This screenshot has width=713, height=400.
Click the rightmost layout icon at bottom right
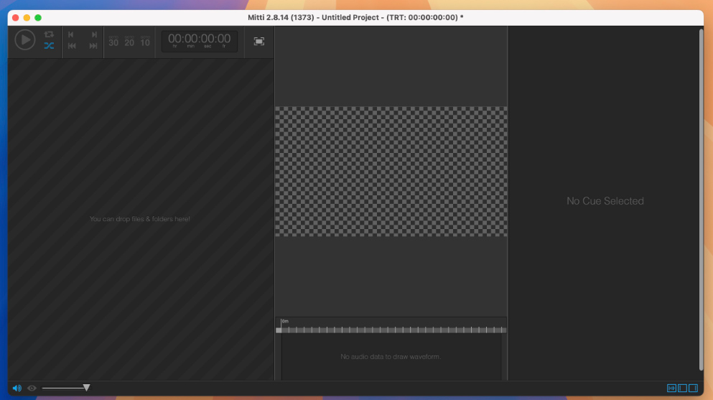pyautogui.click(x=693, y=388)
